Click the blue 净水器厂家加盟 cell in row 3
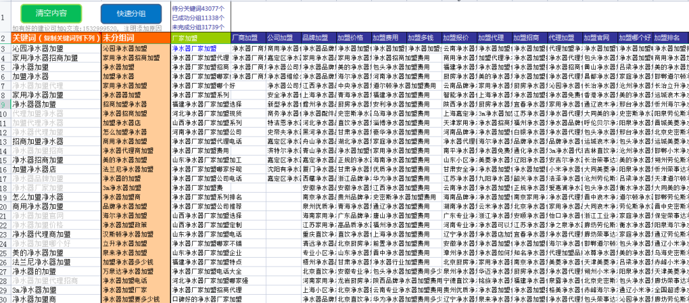The width and height of the screenshot is (689, 303). pos(200,48)
